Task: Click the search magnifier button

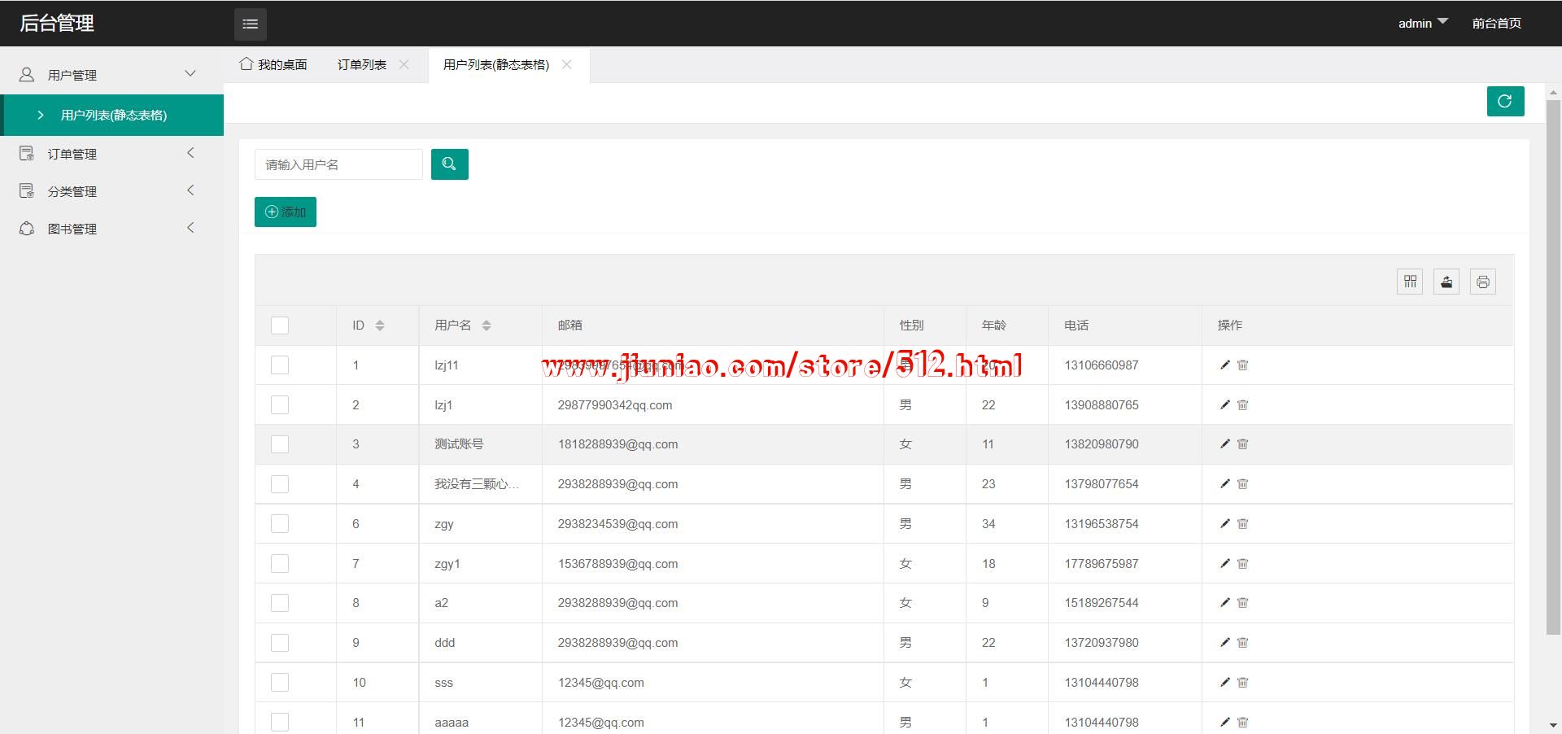Action: click(449, 164)
